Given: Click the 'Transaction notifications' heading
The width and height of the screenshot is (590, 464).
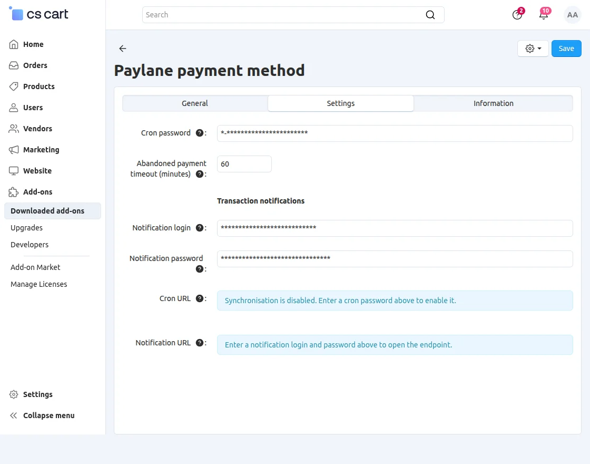Looking at the screenshot, I should [261, 201].
